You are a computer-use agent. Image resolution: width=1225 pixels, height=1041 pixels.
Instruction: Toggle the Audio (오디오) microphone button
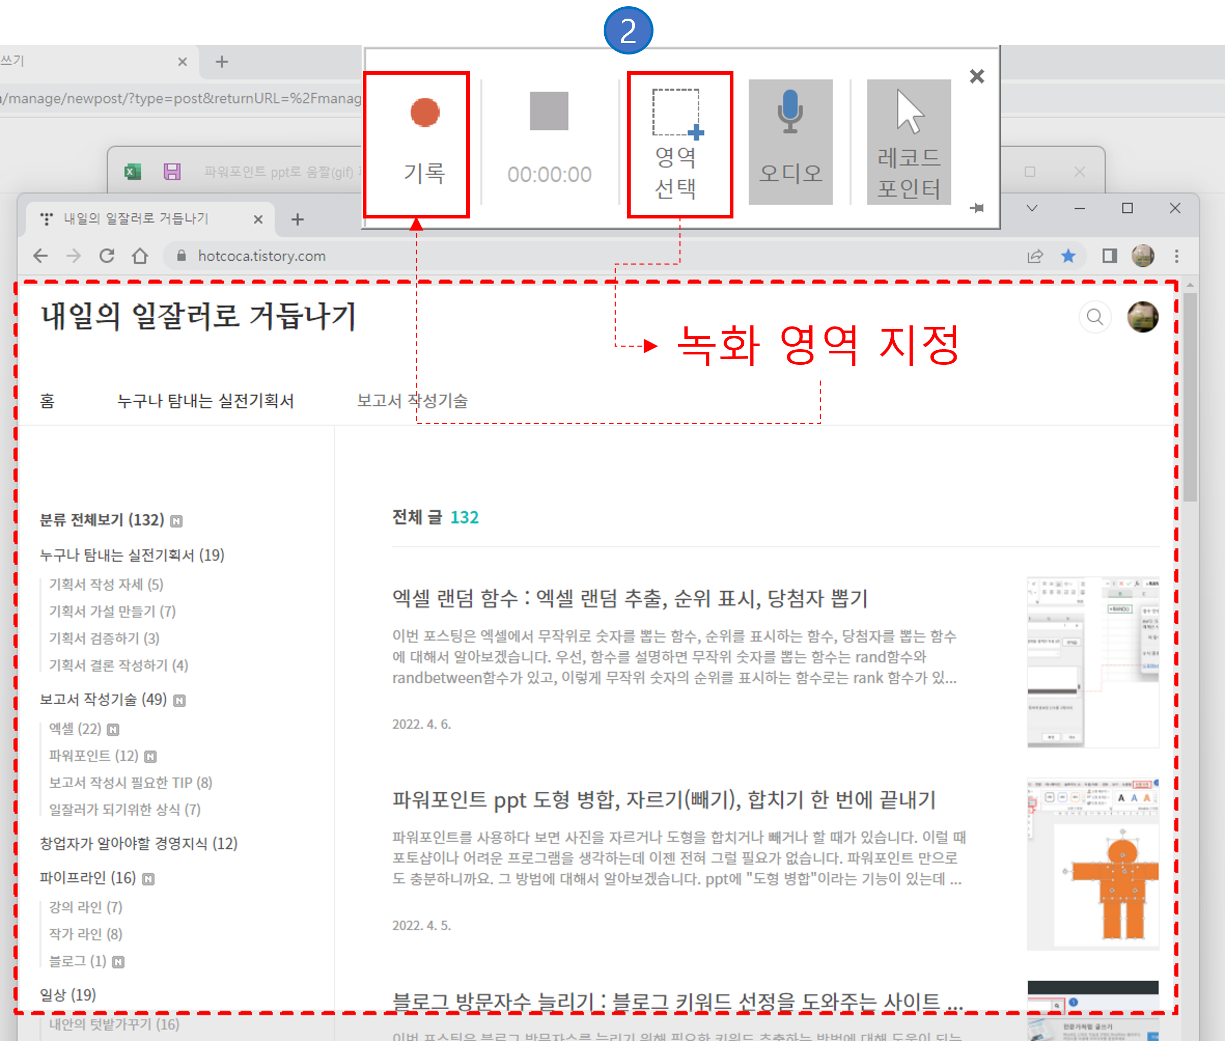(x=790, y=142)
